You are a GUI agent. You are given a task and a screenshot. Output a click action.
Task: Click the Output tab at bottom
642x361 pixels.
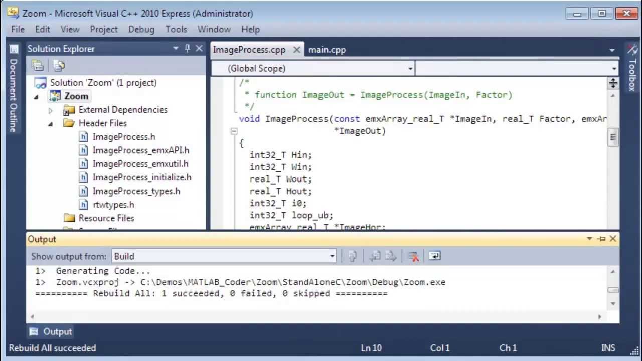point(51,332)
